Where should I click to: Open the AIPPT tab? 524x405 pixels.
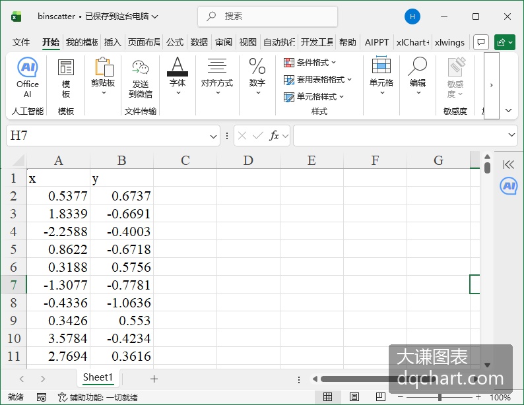(x=377, y=42)
